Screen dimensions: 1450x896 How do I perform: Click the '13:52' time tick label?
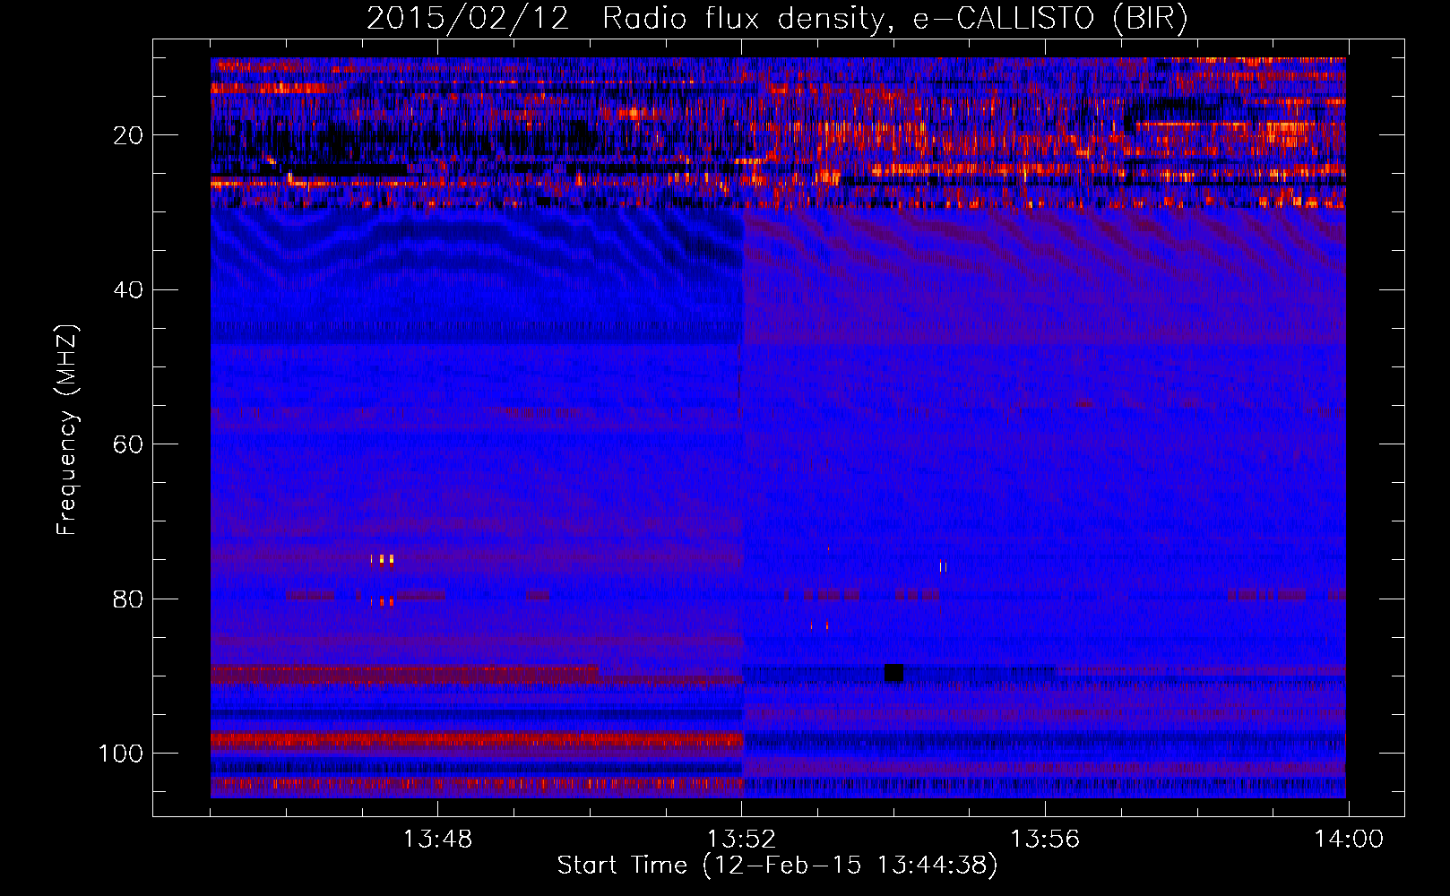point(741,840)
